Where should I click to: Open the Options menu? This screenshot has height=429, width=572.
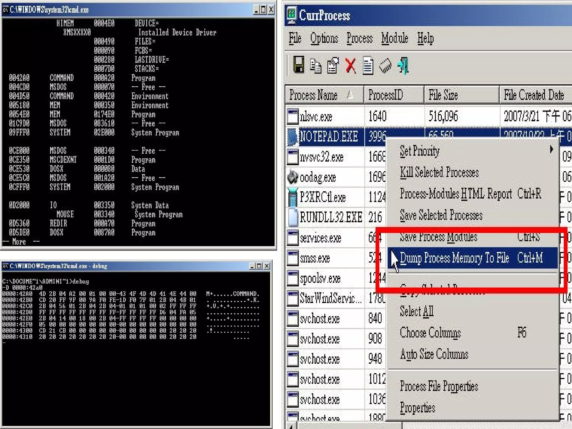pyautogui.click(x=324, y=38)
